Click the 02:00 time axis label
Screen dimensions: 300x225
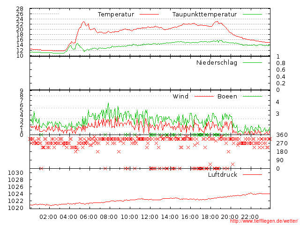(x=48, y=217)
